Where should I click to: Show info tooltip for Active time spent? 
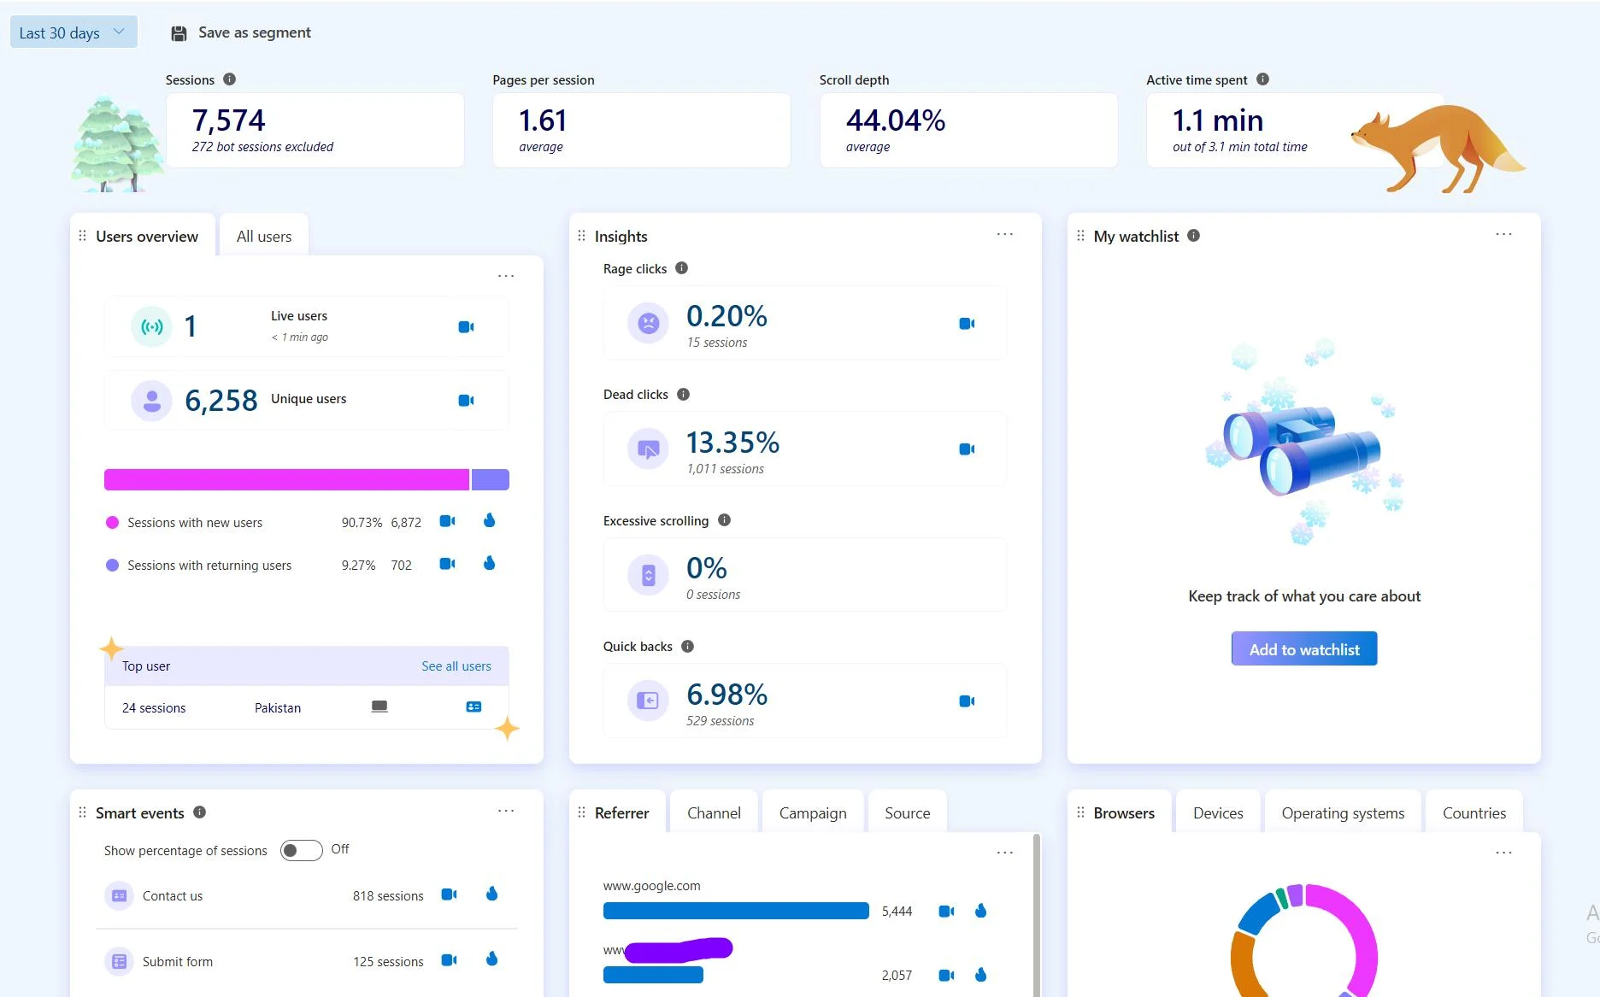click(x=1262, y=79)
